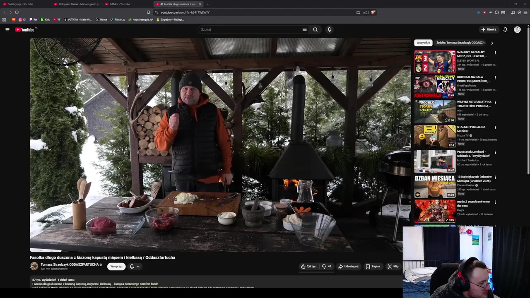Open the tanggle.io bookmark
Viewport: 530px width, 298px height.
pos(140,19)
